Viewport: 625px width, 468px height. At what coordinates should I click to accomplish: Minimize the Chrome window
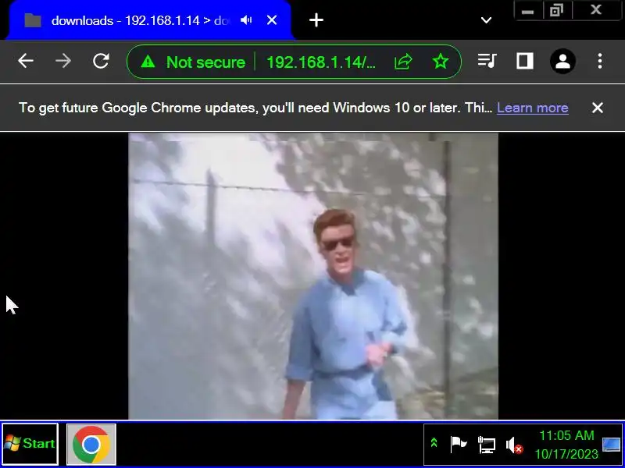527,11
